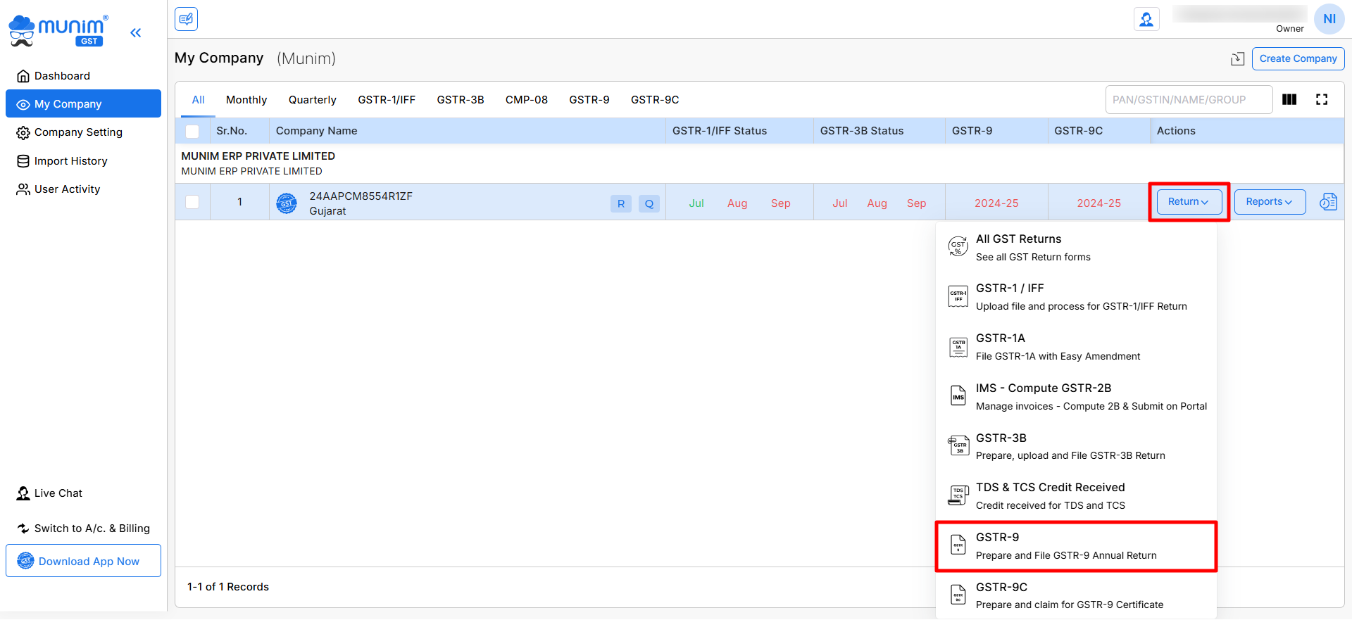1352x620 pixels.
Task: Switch to the Monthly tab
Action: 246,100
